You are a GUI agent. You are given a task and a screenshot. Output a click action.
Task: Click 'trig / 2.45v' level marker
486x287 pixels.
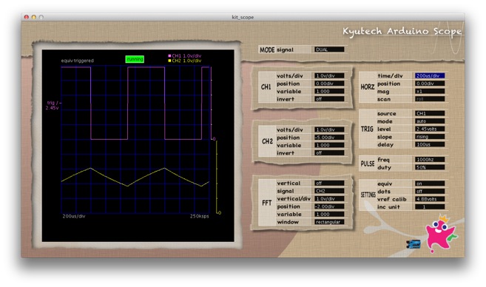point(53,105)
